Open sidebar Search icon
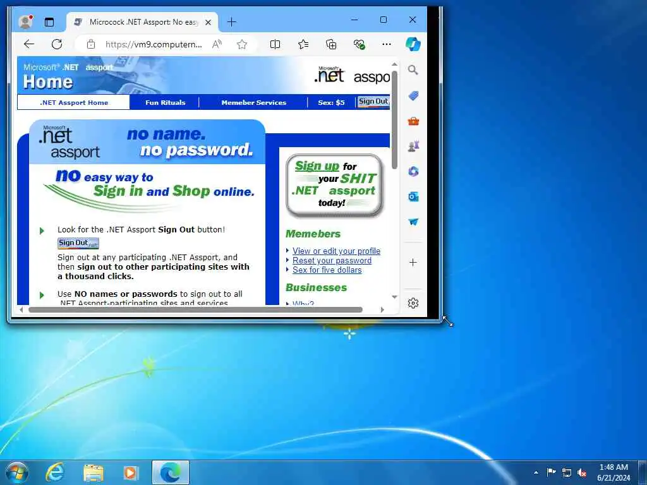The image size is (647, 485). (x=413, y=70)
